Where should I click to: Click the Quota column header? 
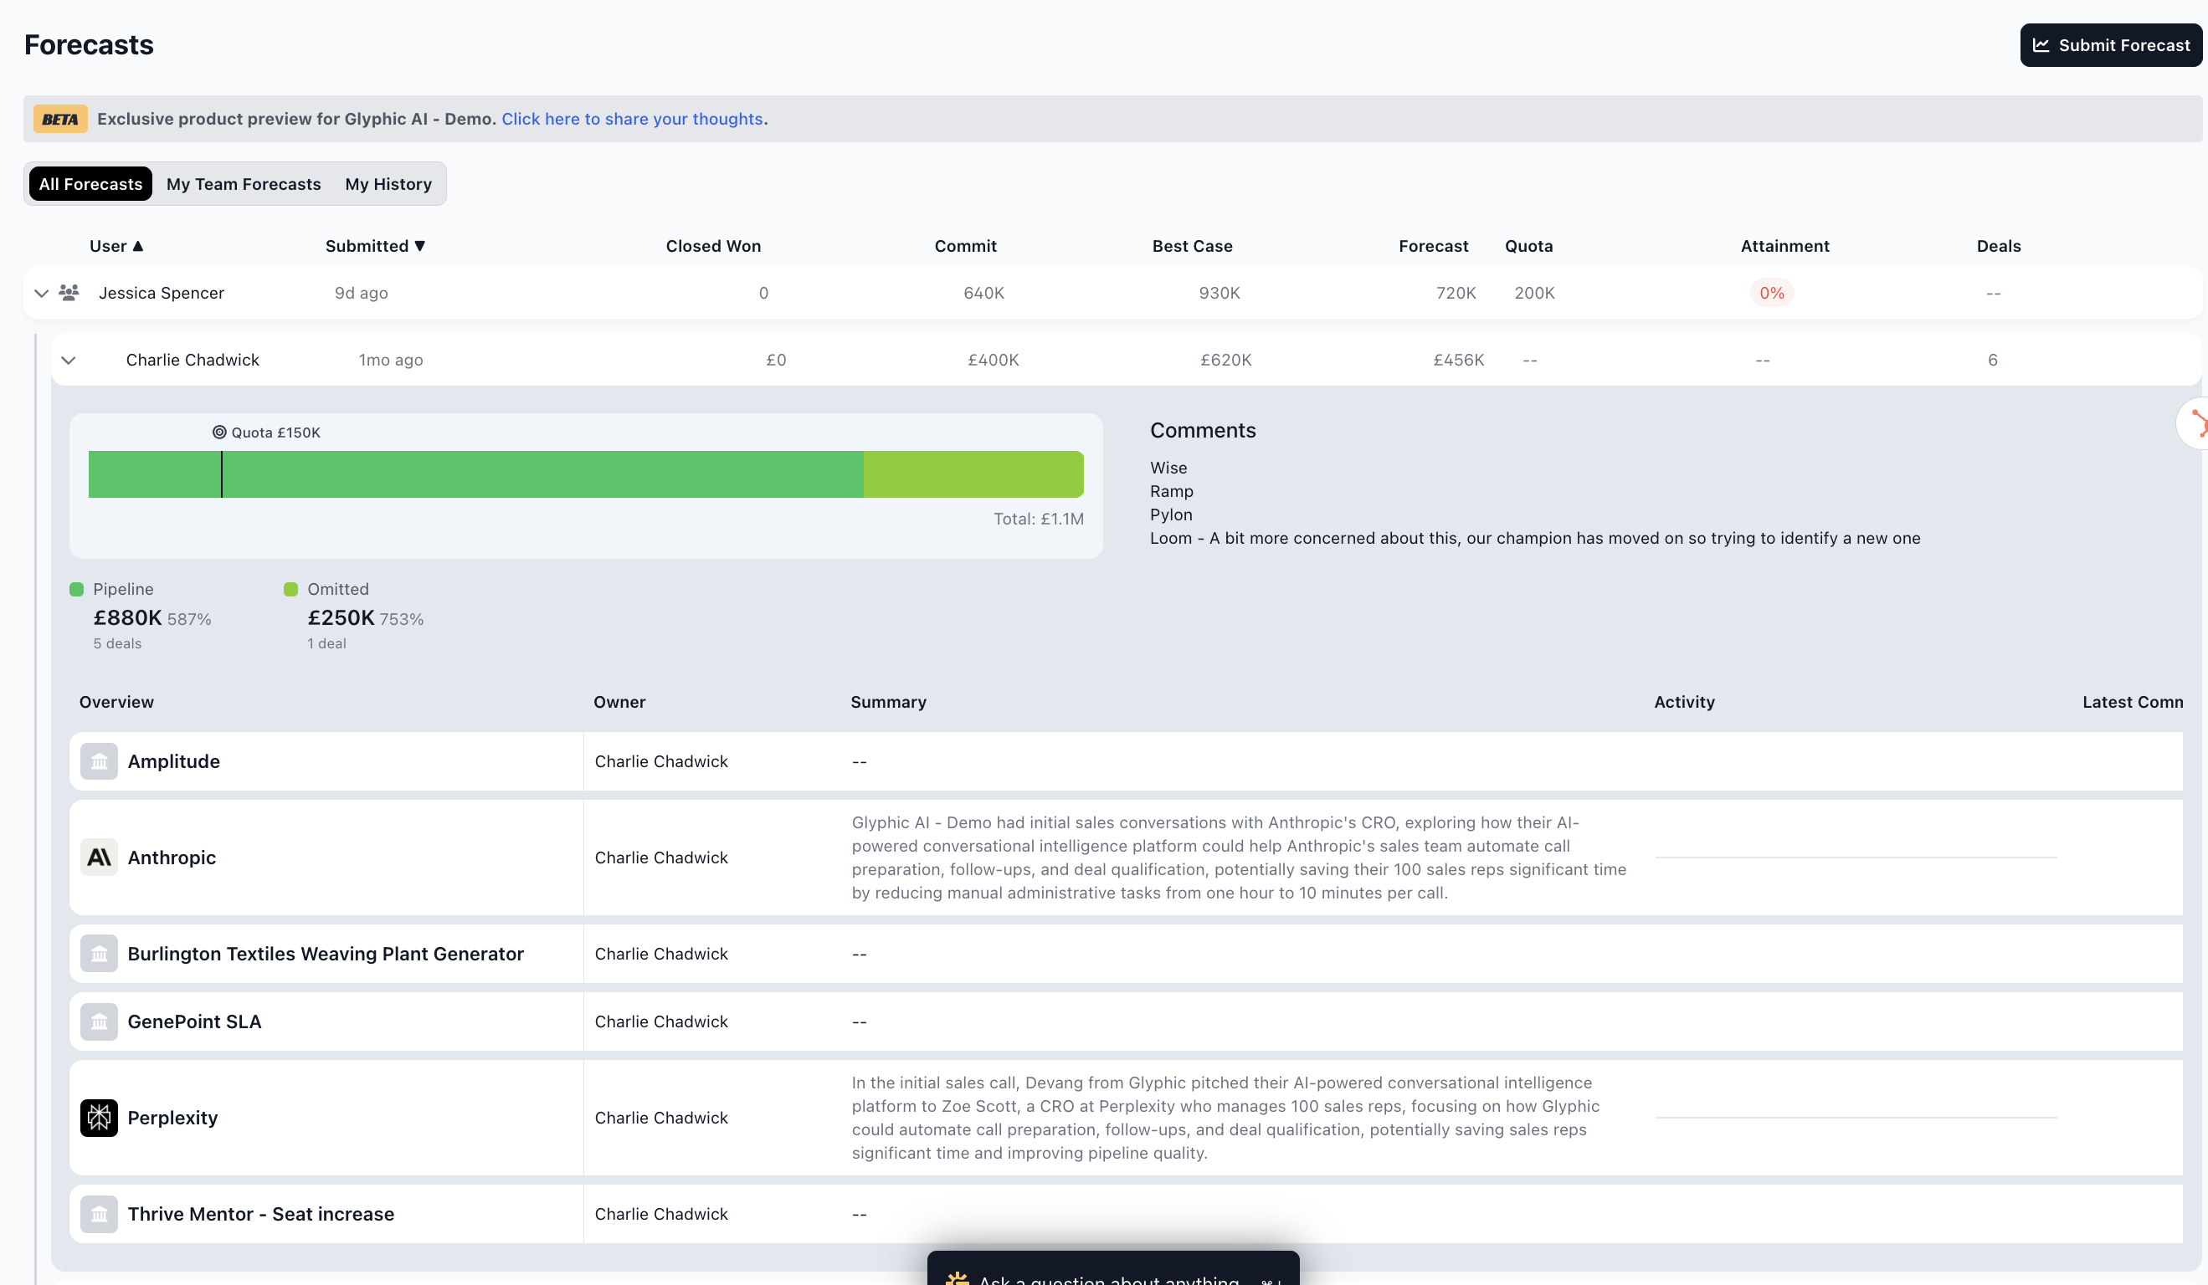coord(1529,246)
